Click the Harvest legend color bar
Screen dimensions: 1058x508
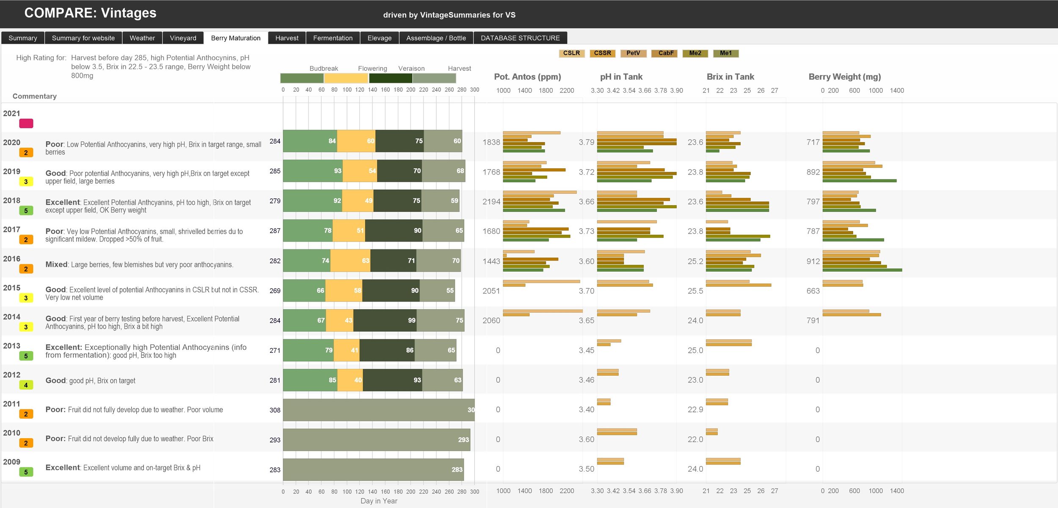[434, 78]
